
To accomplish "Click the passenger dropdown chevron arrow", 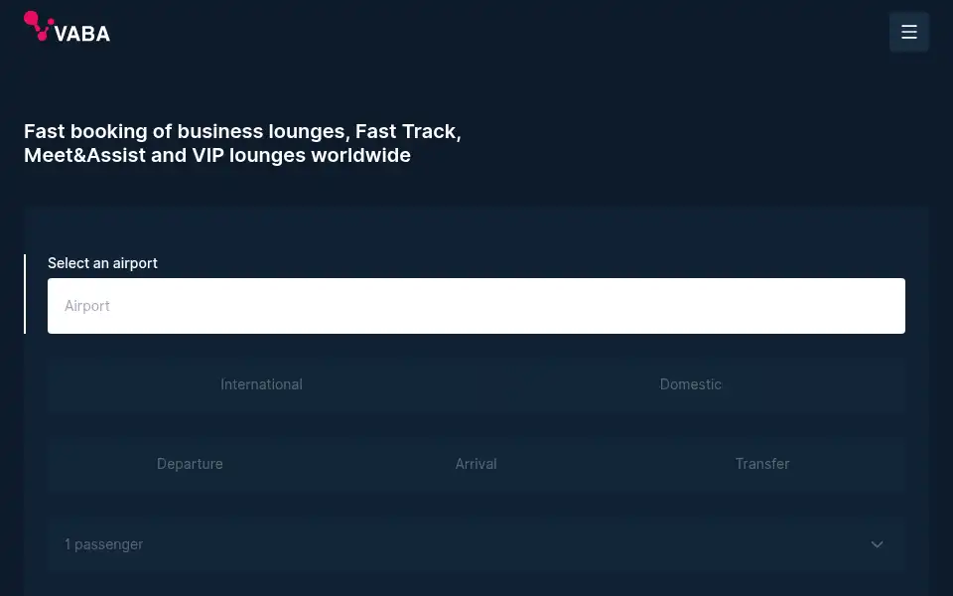I will [877, 544].
